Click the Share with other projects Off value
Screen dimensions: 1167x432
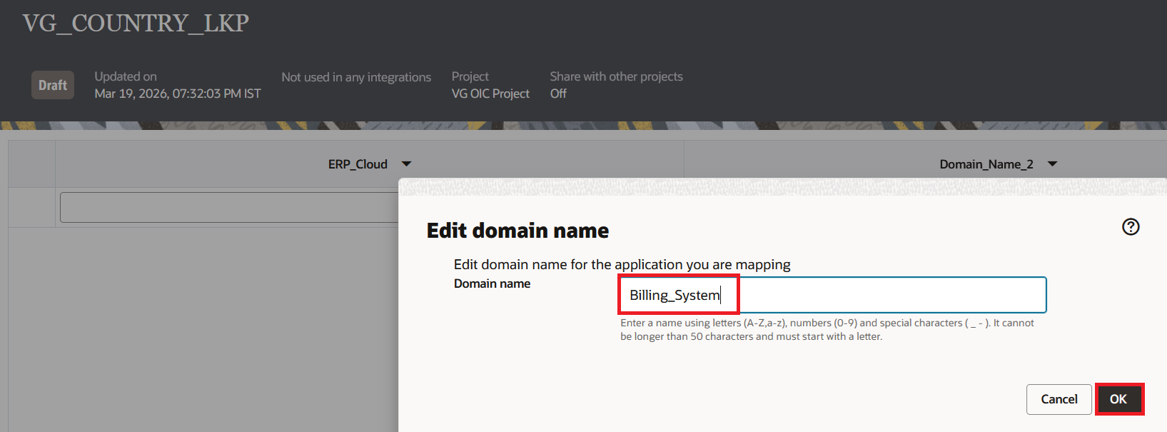[558, 94]
